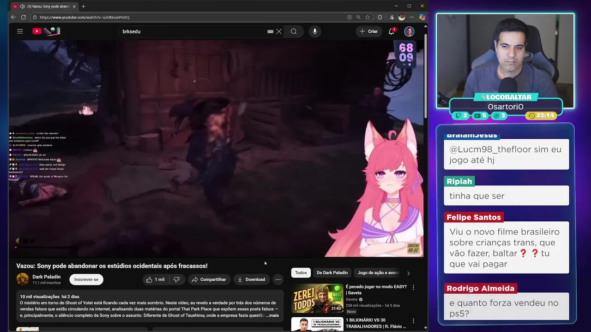Open the YouTube notifications bell
The height and width of the screenshot is (332, 591).
392,31
